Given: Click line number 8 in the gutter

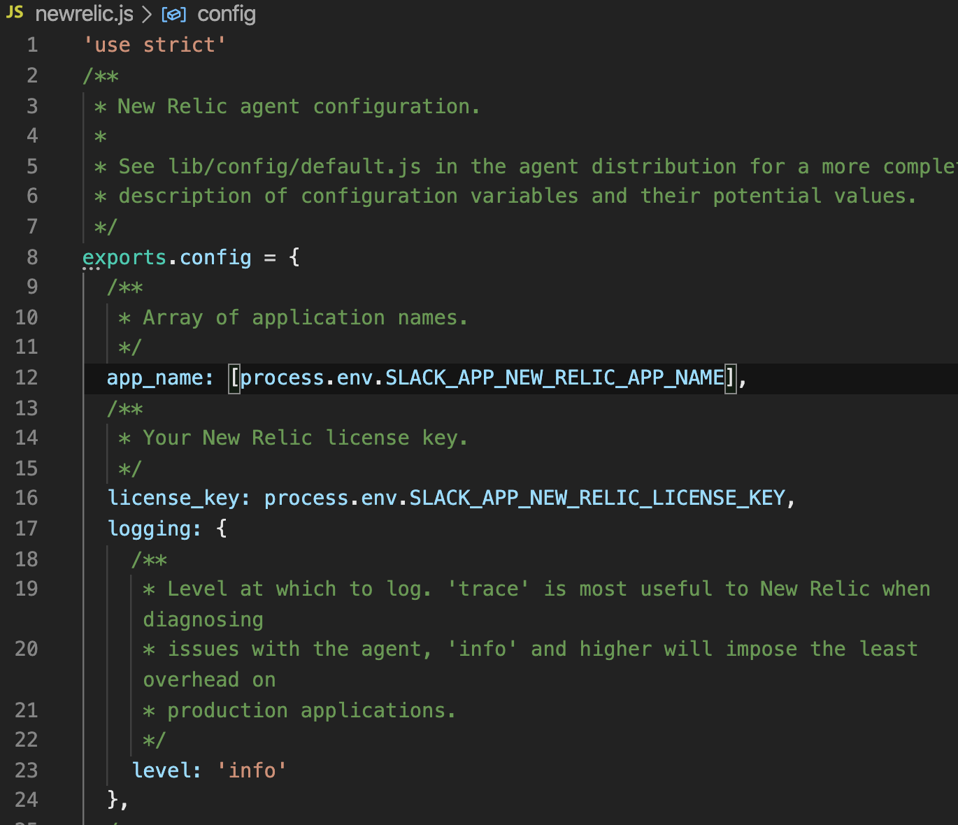Looking at the screenshot, I should [32, 257].
